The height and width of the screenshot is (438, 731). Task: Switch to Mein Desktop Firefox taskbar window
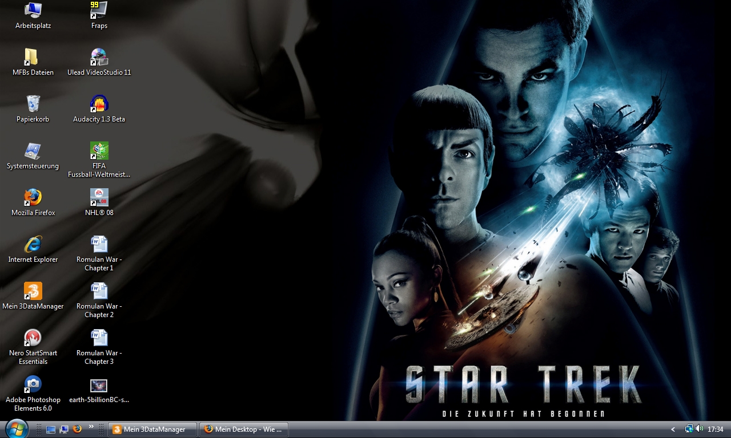pyautogui.click(x=244, y=429)
